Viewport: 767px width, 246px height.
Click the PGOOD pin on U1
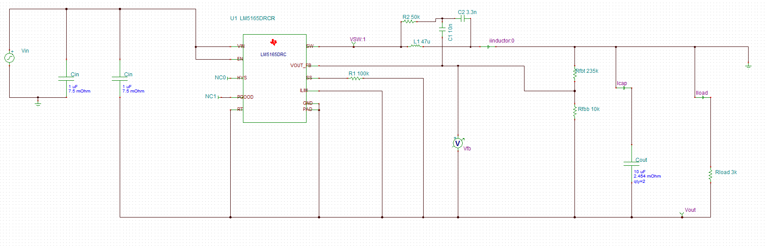click(x=245, y=97)
